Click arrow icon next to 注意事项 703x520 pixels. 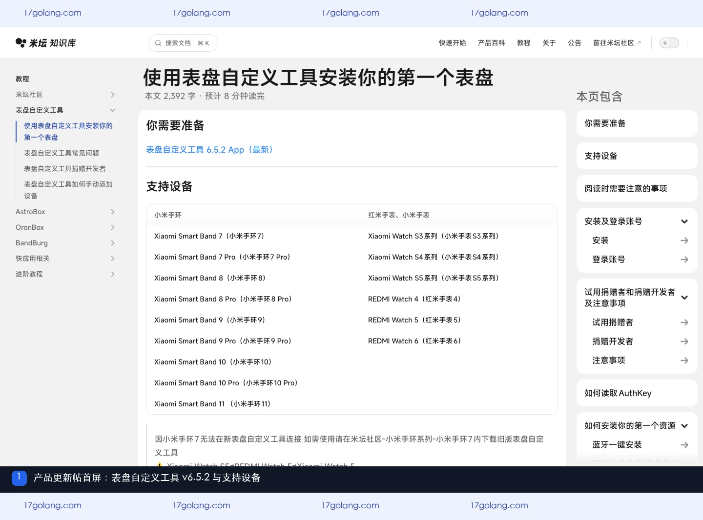[x=684, y=360]
